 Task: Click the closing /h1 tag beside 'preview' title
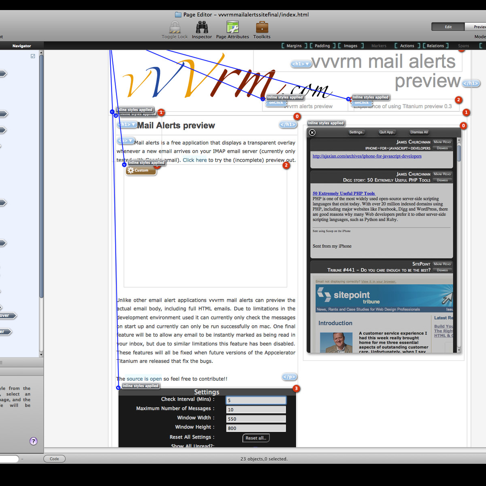[x=471, y=83]
